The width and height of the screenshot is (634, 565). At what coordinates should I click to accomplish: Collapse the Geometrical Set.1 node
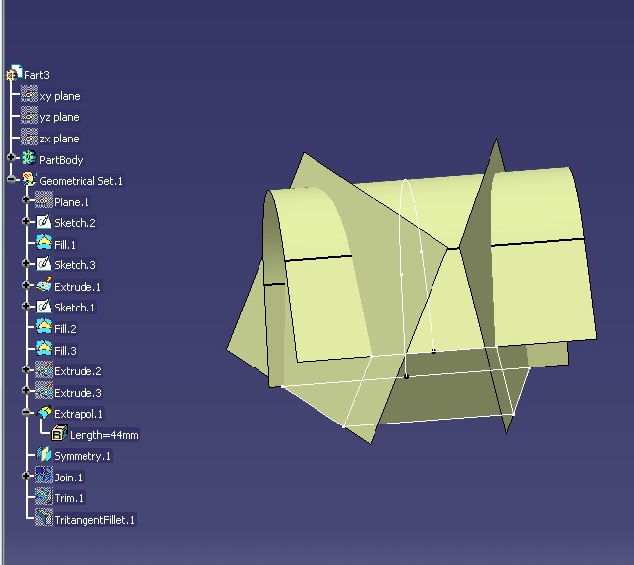11,179
